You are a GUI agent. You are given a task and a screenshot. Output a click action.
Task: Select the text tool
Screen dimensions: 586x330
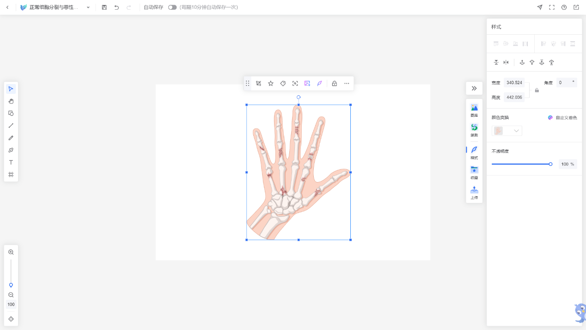11,162
